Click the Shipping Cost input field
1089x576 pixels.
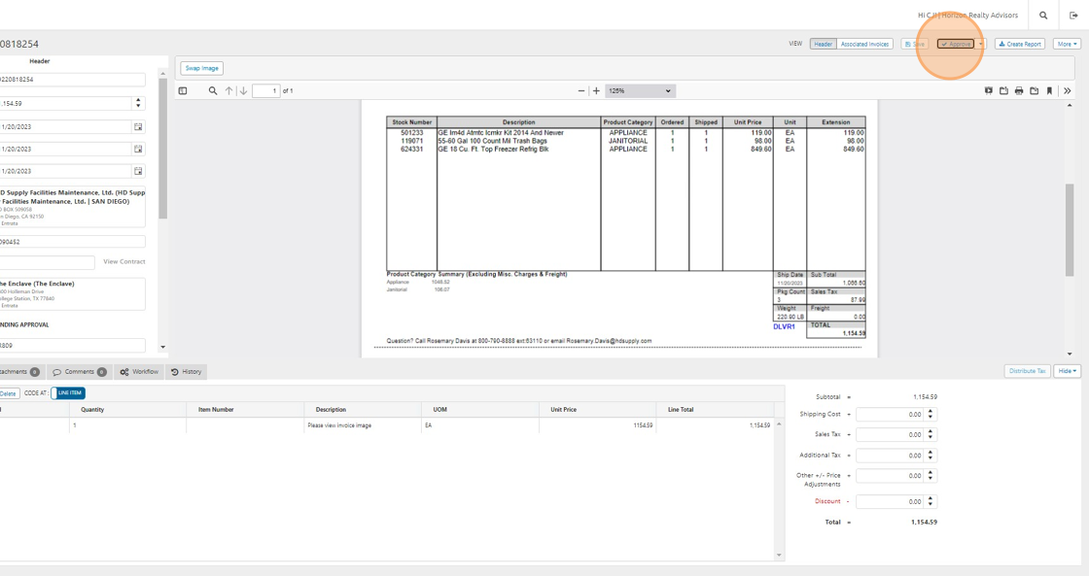coord(891,415)
